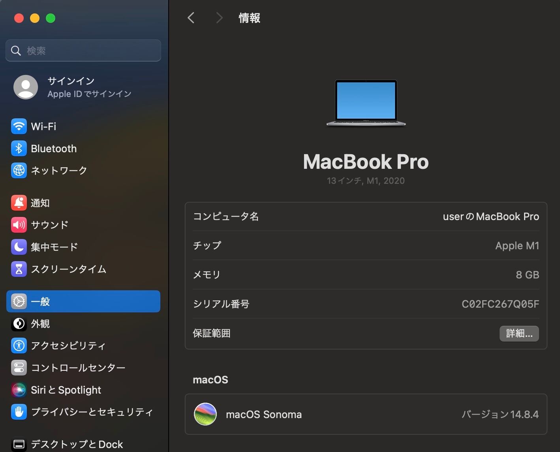Click computer name user の MacBook Pro

point(491,217)
